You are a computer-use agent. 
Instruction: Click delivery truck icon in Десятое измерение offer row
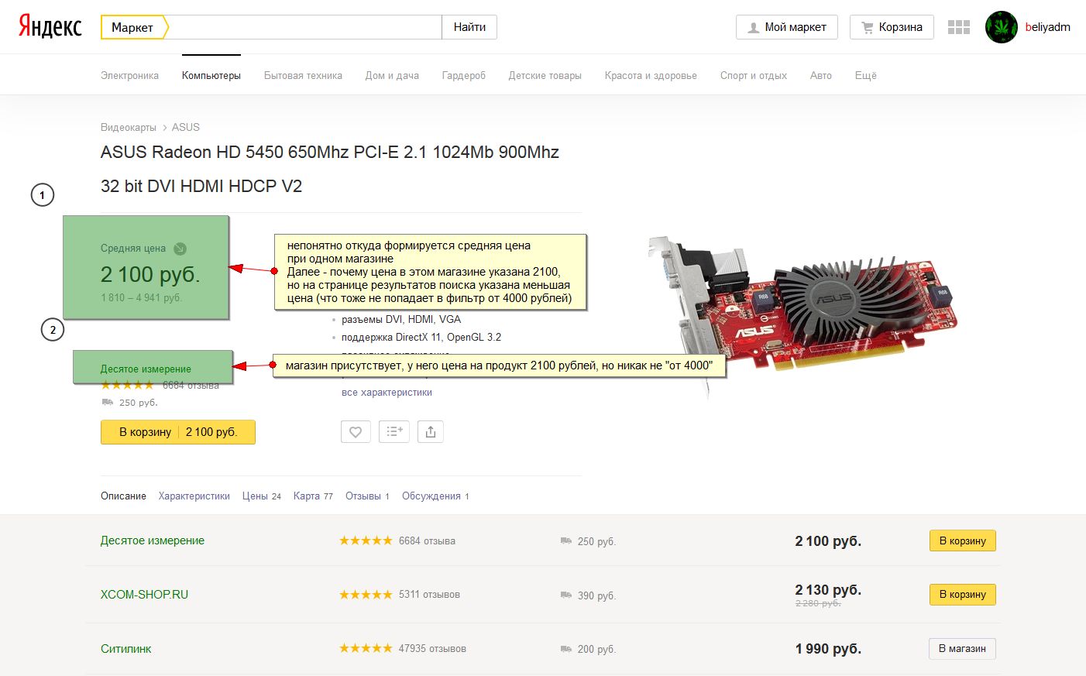pyautogui.click(x=566, y=540)
